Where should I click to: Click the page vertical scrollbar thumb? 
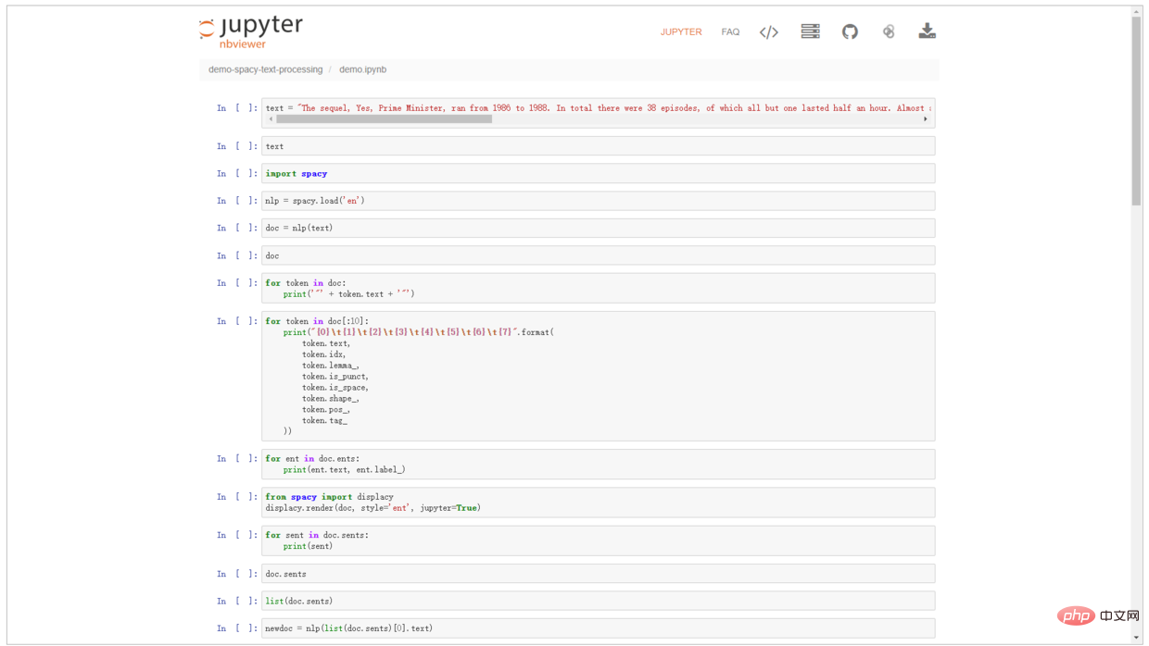click(x=1136, y=111)
